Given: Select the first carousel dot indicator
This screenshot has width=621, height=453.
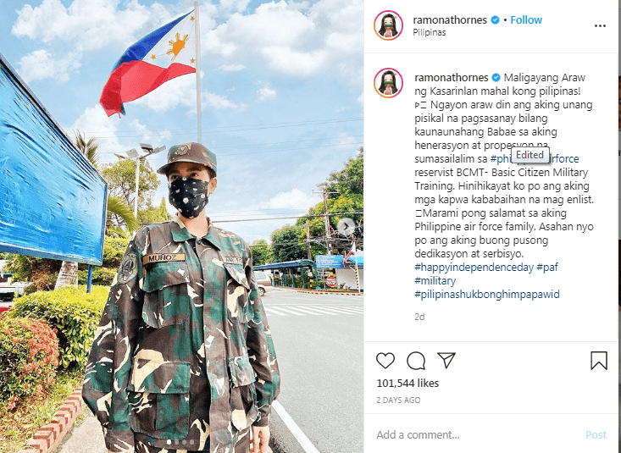Looking at the screenshot, I should click(169, 442).
